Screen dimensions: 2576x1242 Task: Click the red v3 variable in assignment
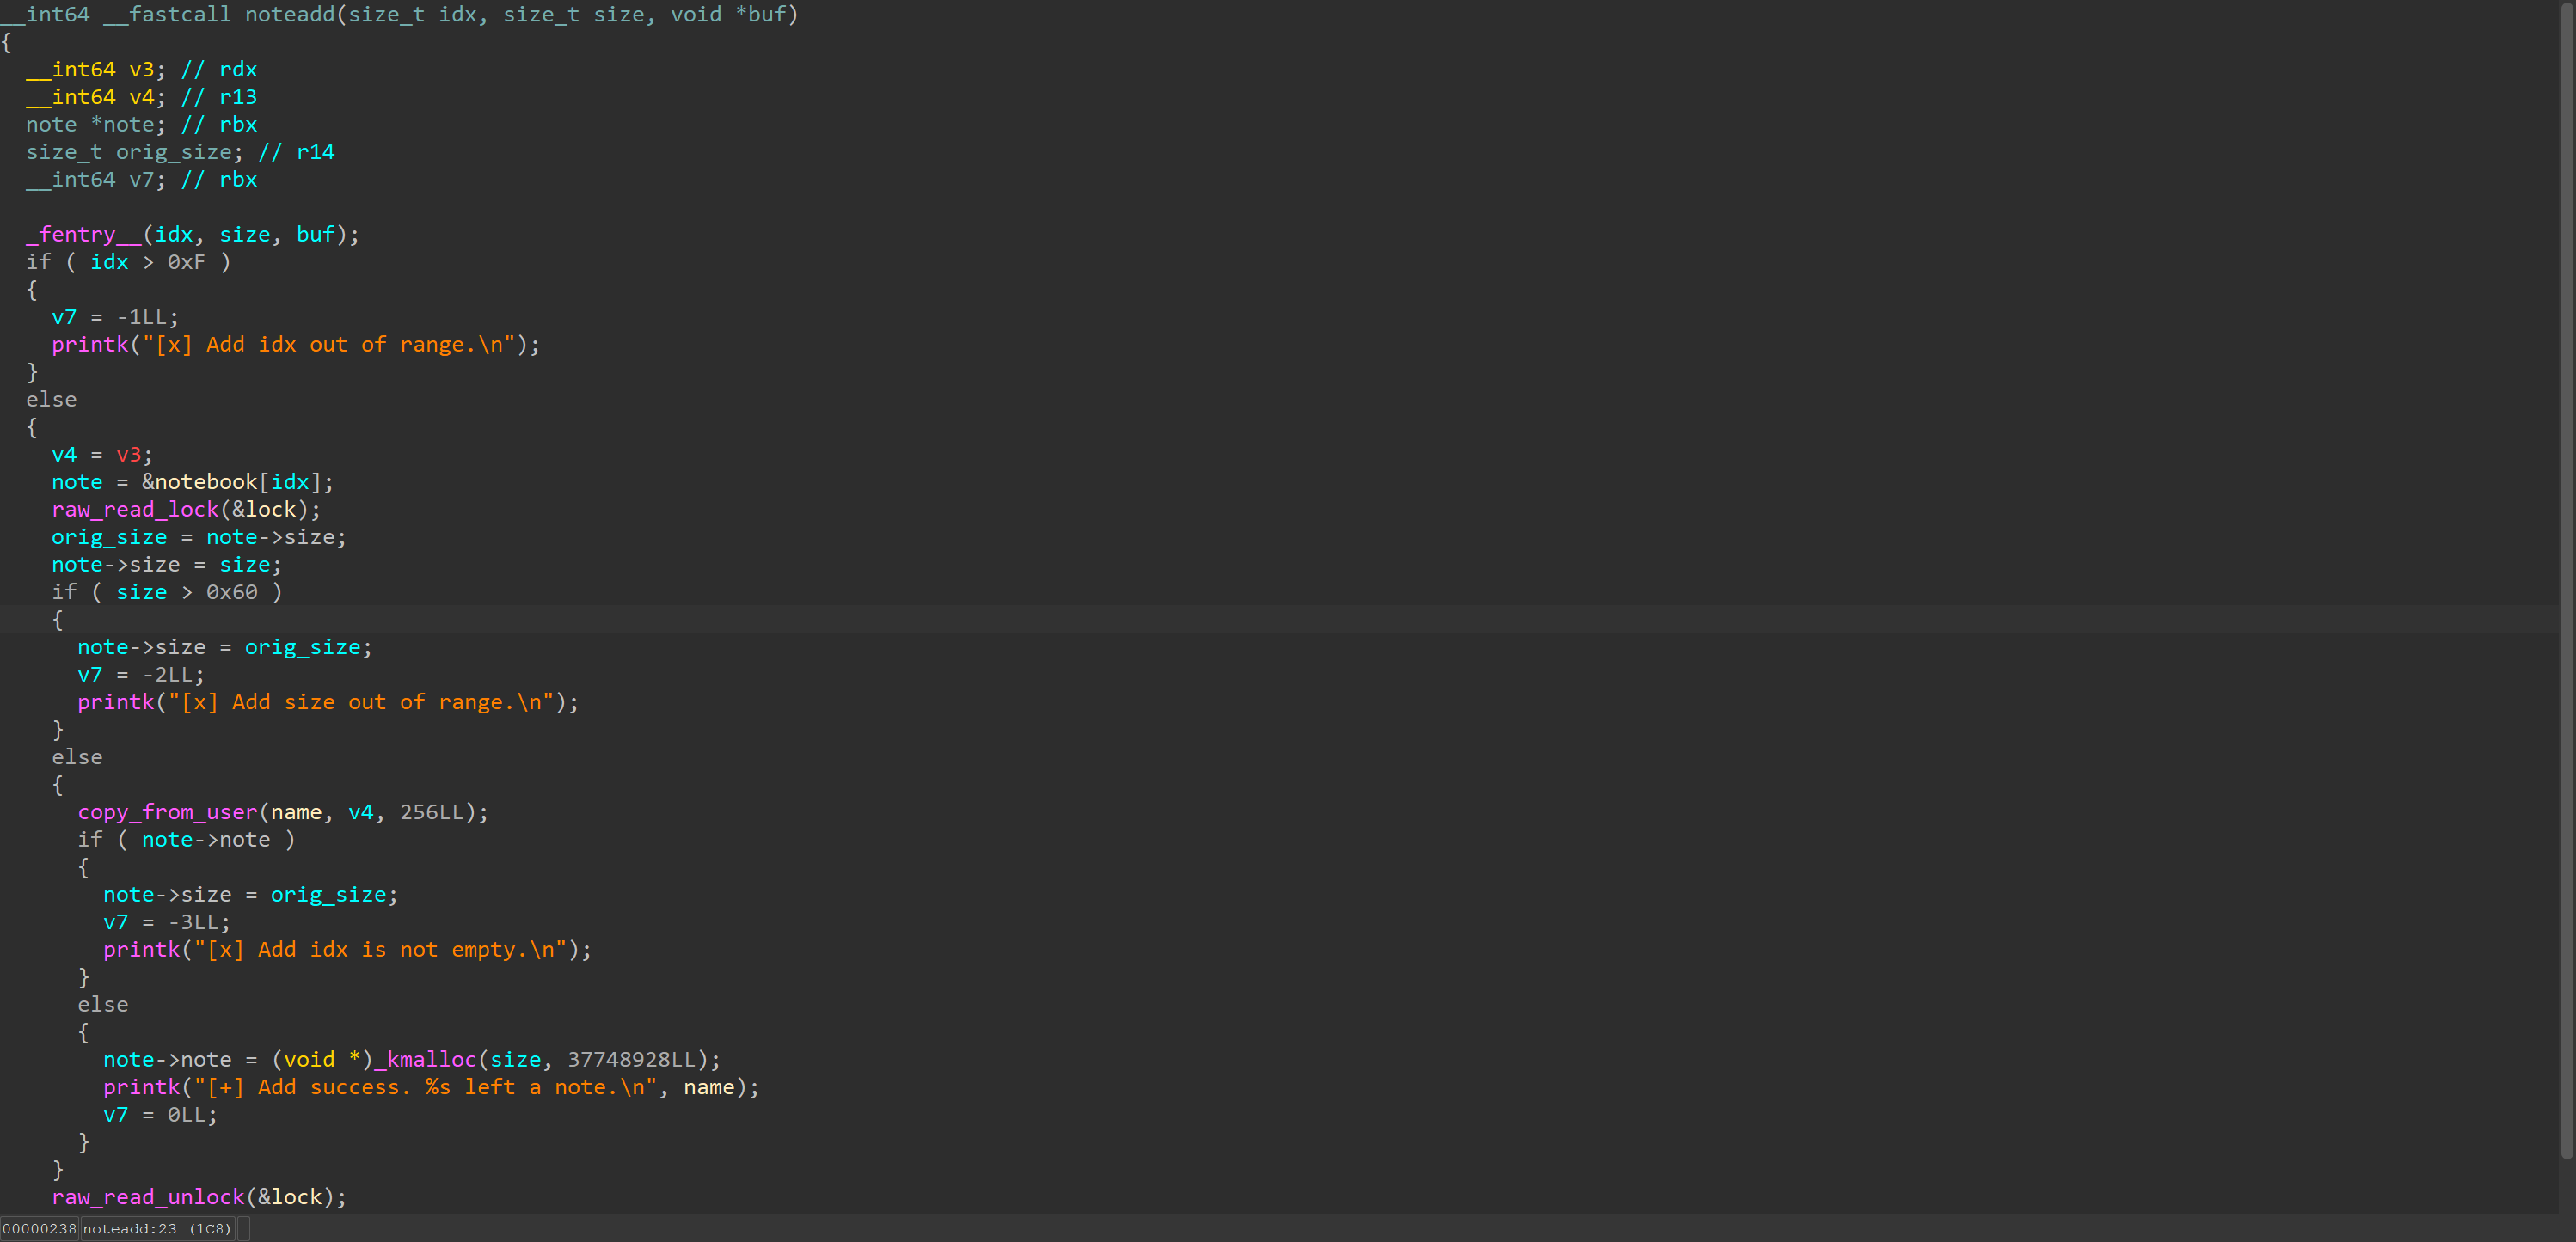[129, 454]
